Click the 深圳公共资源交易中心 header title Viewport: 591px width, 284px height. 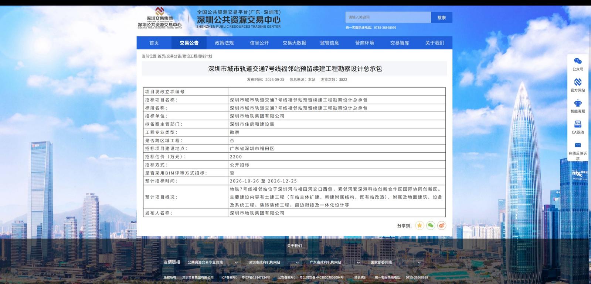click(238, 20)
